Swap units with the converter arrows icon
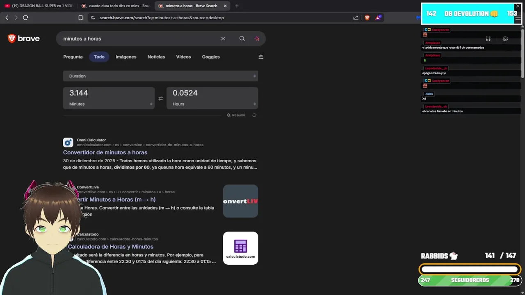The image size is (525, 295). [160, 98]
